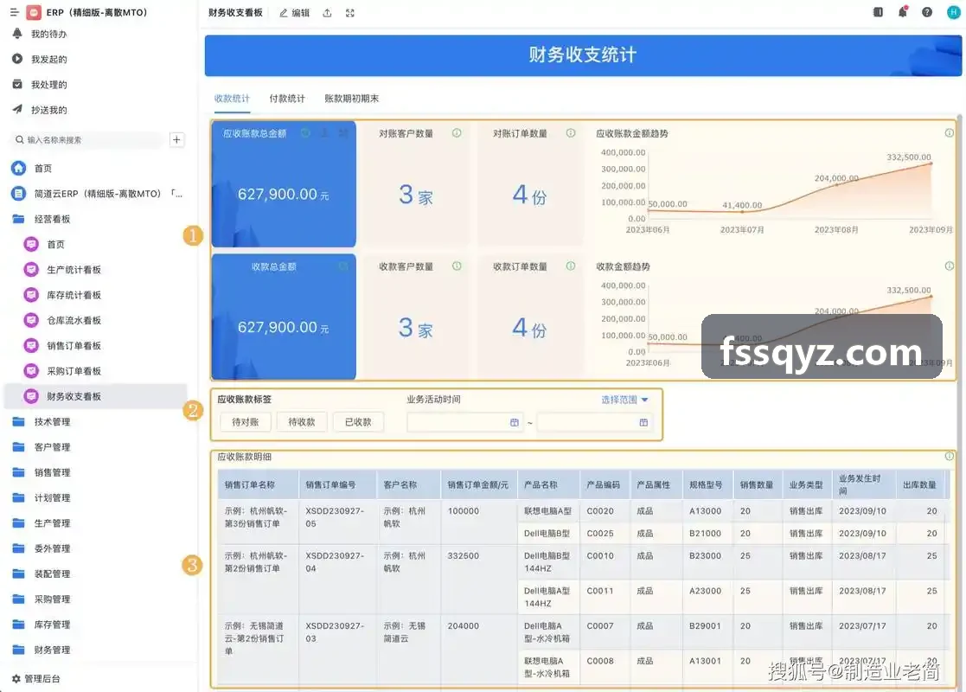
Task: Open the notification bell icon
Action: coord(903,12)
